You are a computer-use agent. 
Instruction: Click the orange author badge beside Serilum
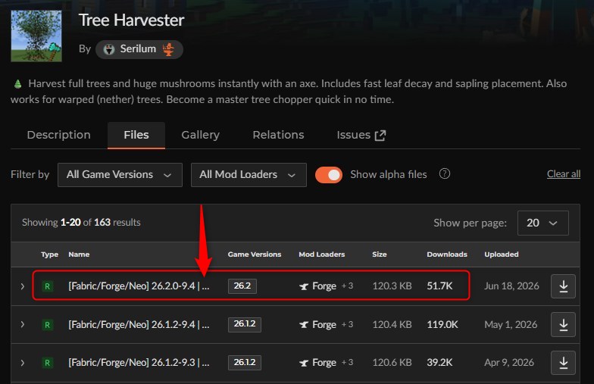168,49
